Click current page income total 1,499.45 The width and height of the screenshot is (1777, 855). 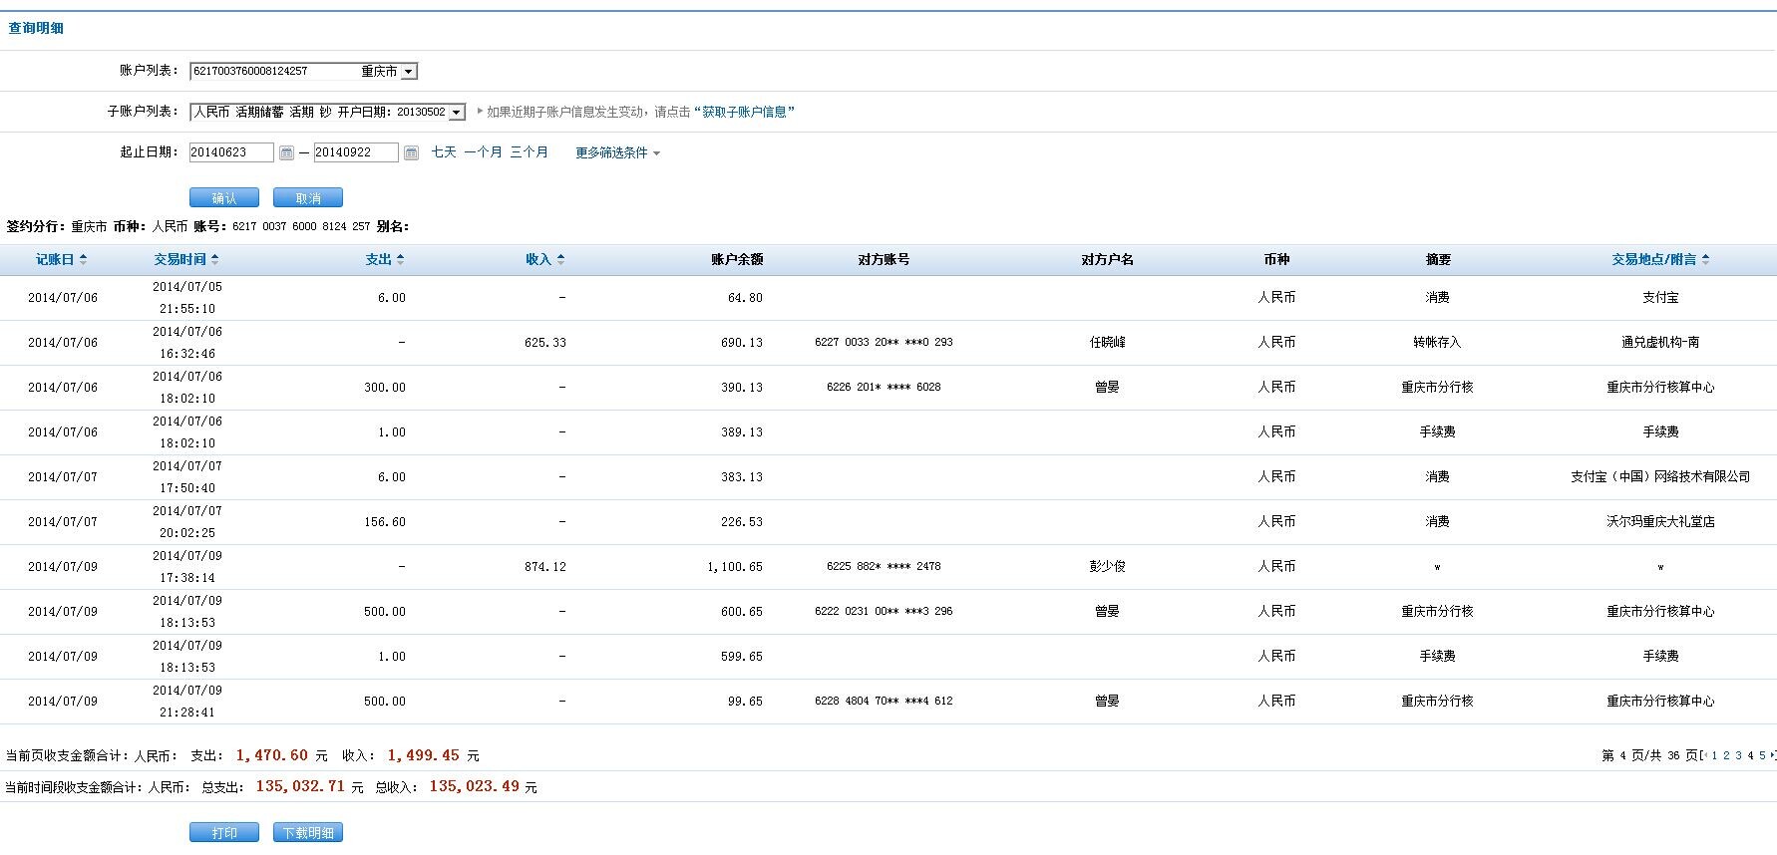tap(424, 755)
